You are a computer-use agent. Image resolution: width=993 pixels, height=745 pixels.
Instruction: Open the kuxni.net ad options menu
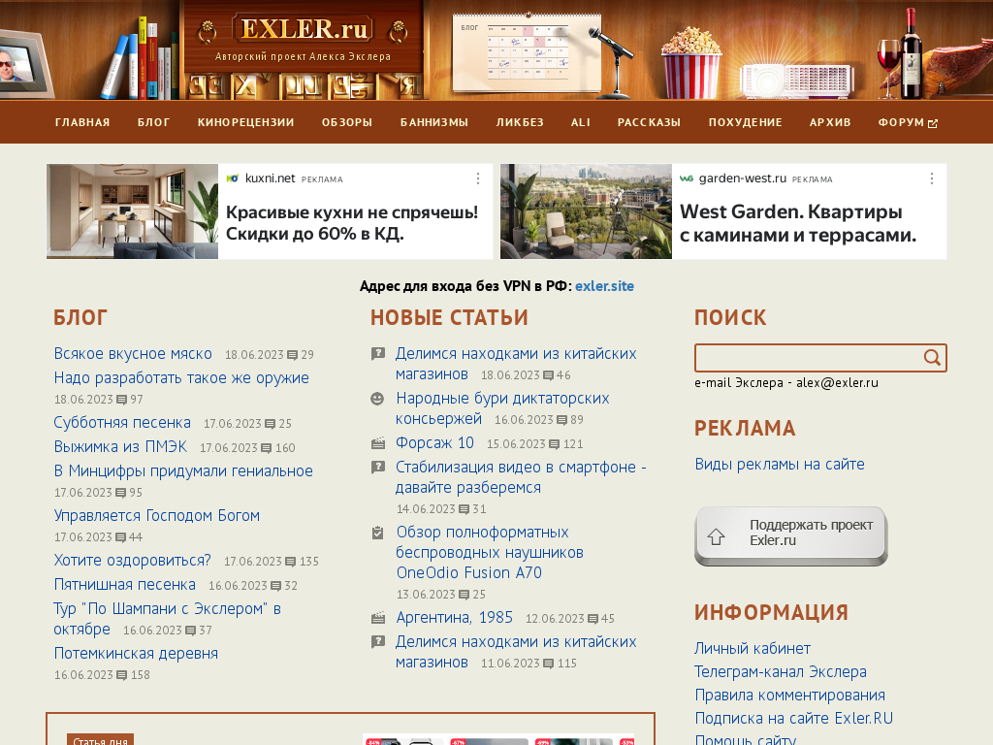(478, 178)
